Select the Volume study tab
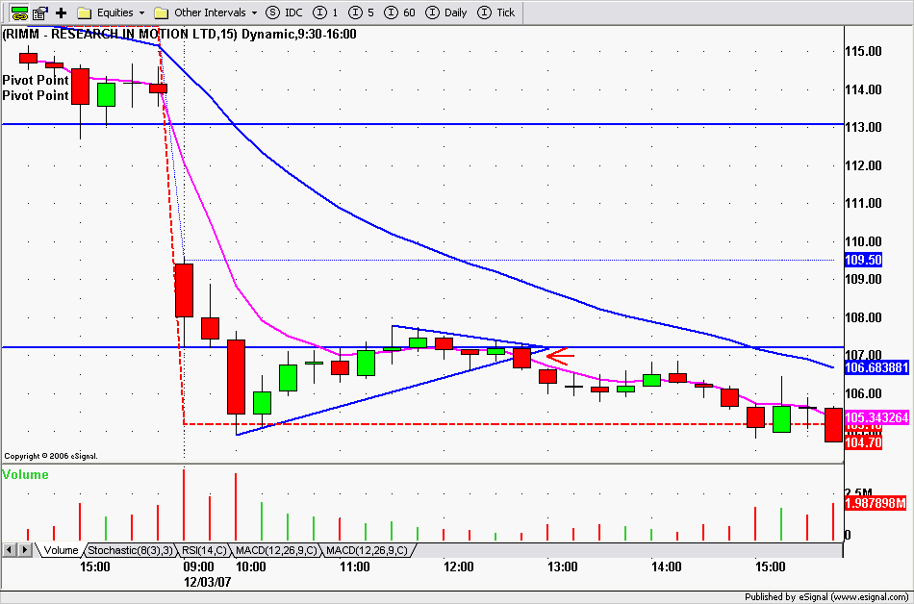 point(61,550)
